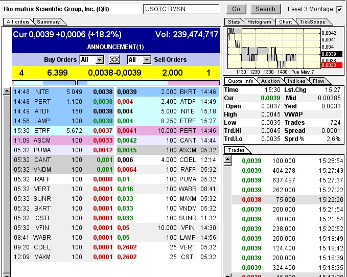Click the USOTC:BMSN symbol input field
Viewport: 347px width, 277px height.
(181, 9)
